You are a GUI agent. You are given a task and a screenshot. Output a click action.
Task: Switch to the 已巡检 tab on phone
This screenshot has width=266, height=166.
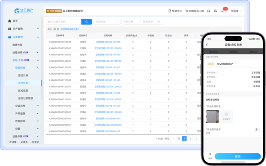click(x=233, y=52)
